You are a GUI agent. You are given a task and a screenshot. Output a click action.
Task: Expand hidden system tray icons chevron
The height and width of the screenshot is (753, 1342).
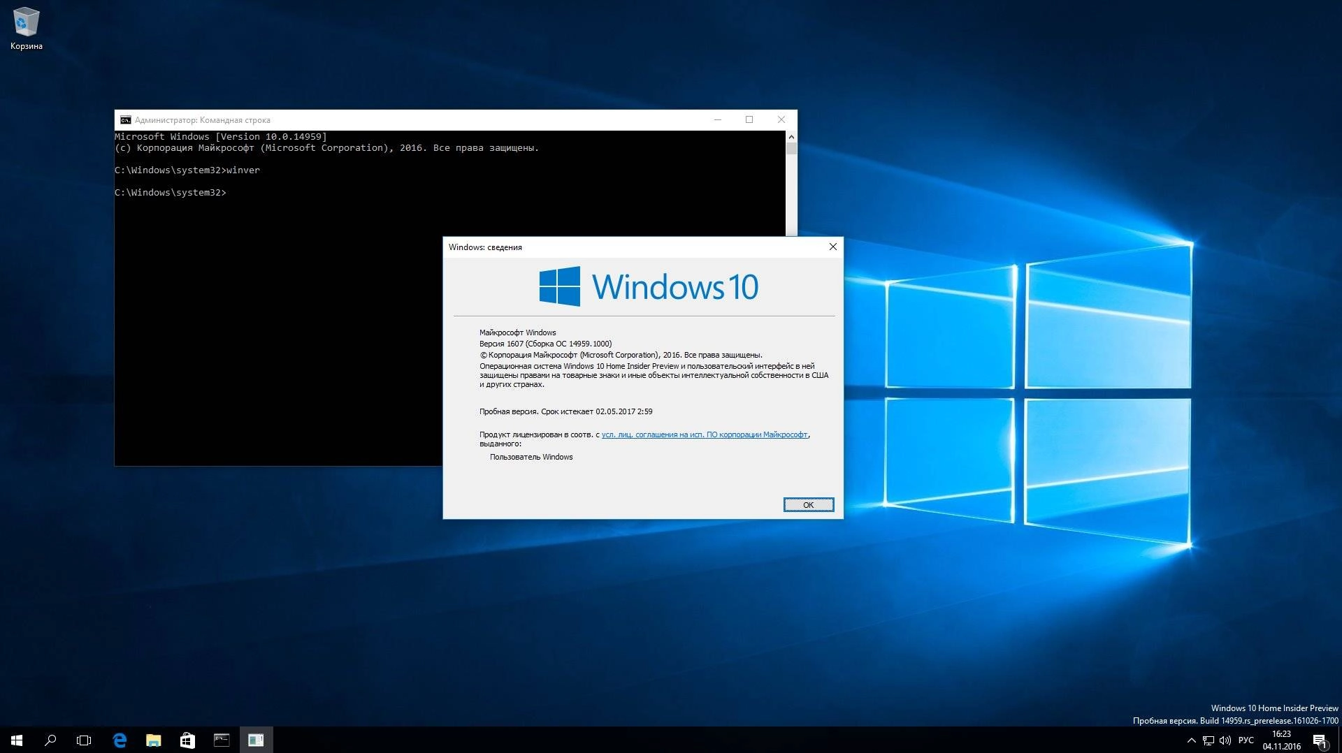tap(1192, 740)
